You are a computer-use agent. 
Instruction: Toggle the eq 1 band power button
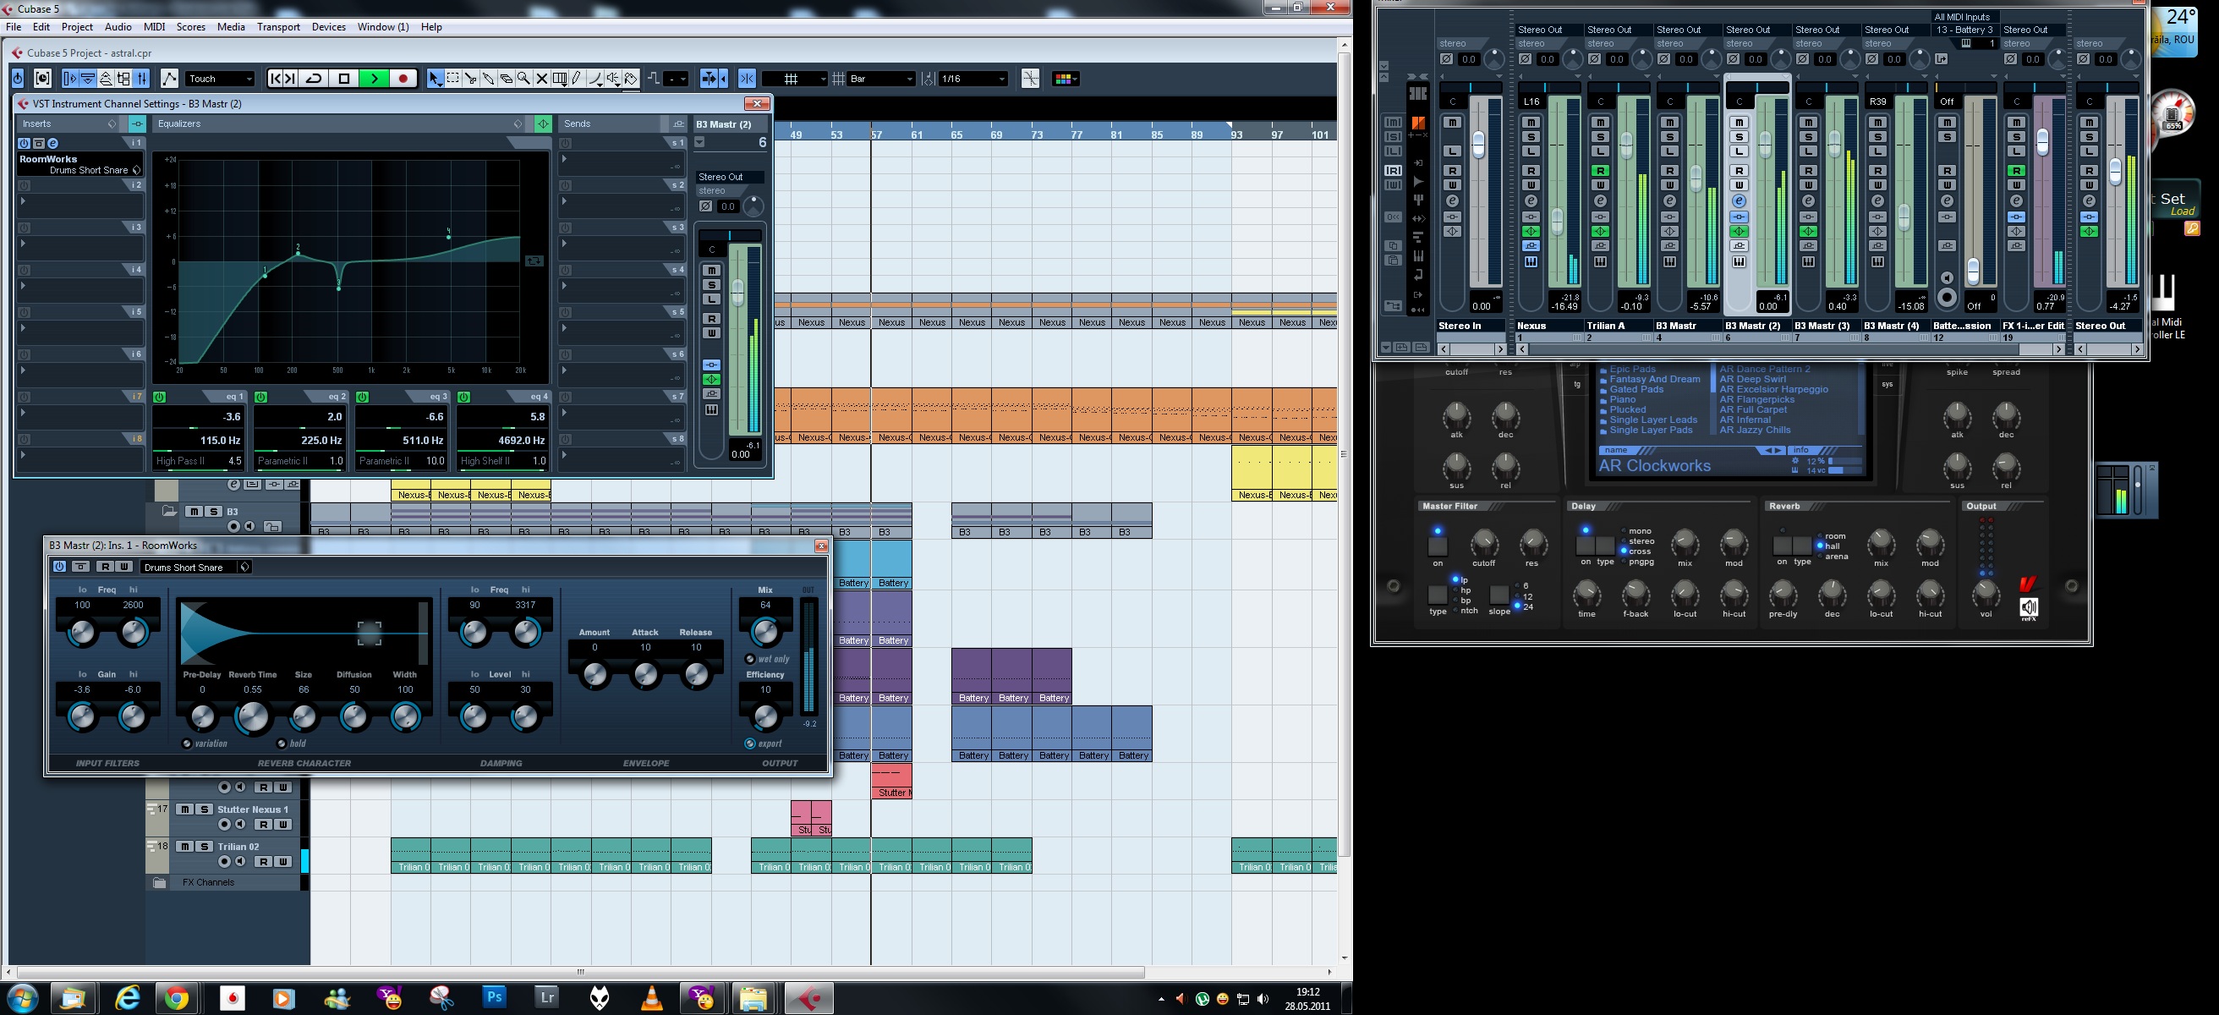click(159, 398)
